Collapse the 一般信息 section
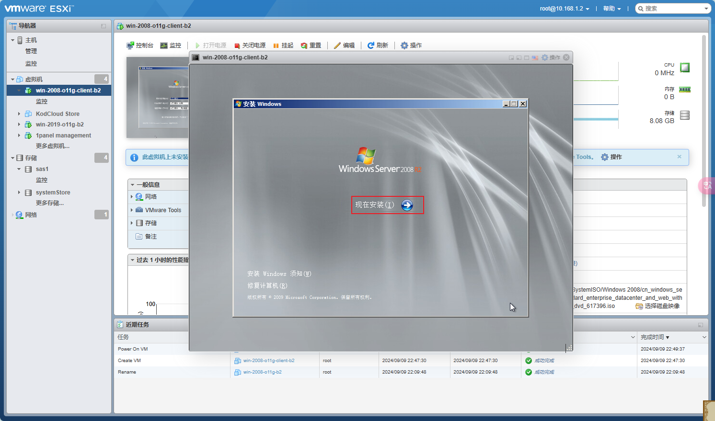This screenshot has height=421, width=715. pyautogui.click(x=133, y=185)
